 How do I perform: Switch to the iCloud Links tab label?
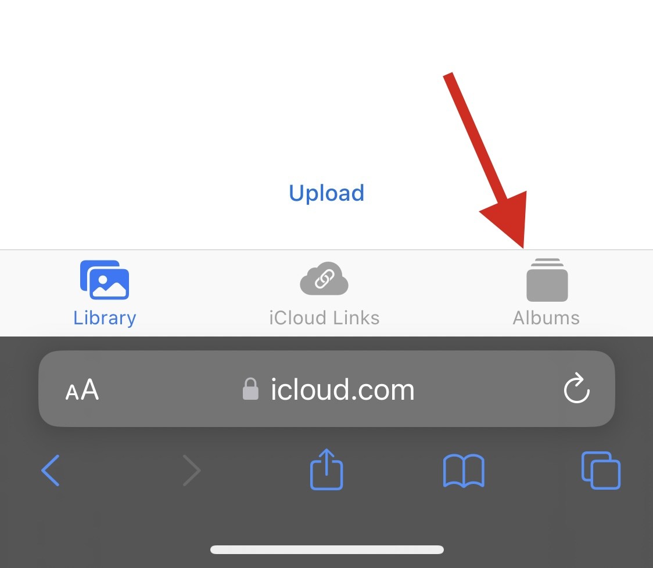point(324,318)
